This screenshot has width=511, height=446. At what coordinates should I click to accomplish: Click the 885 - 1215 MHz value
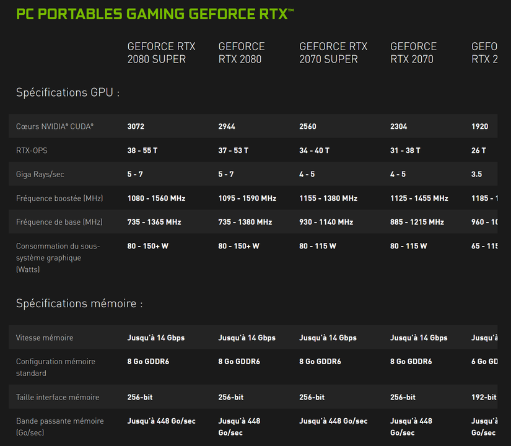tap(417, 222)
